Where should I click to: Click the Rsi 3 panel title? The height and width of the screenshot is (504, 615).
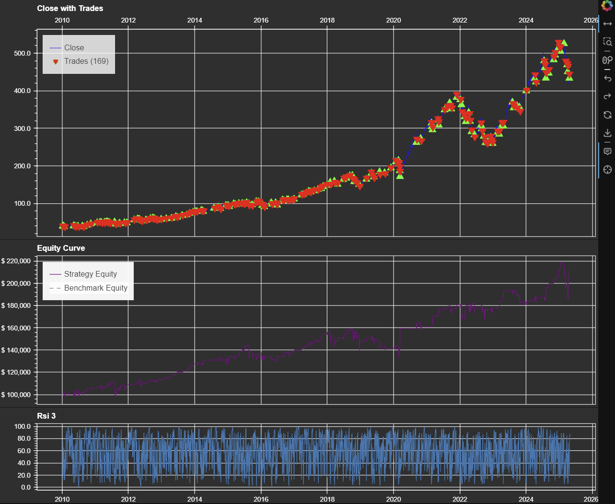46,416
